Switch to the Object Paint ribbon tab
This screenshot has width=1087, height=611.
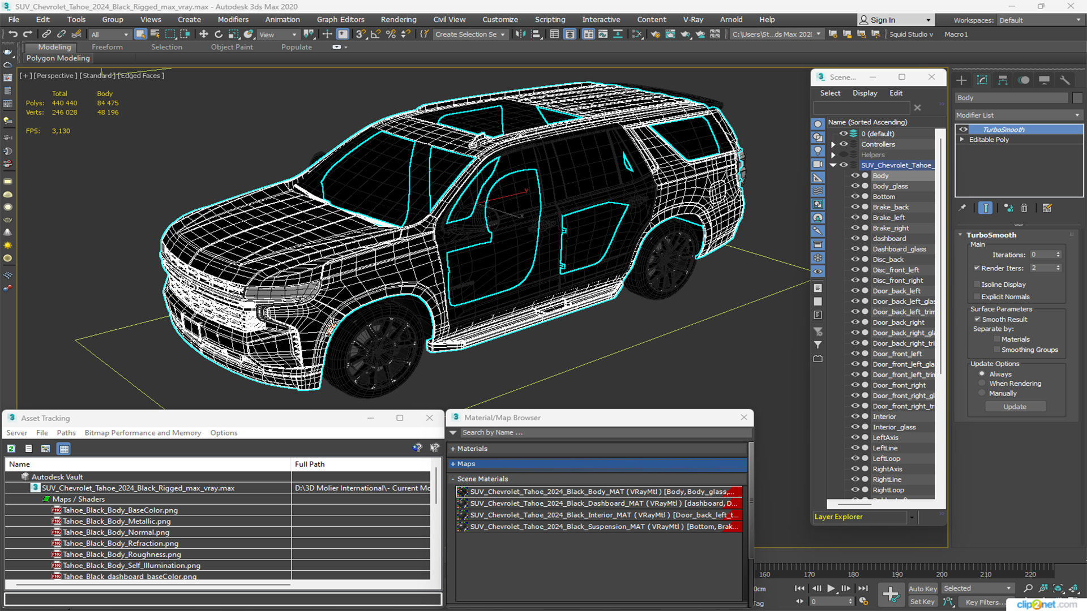[232, 48]
